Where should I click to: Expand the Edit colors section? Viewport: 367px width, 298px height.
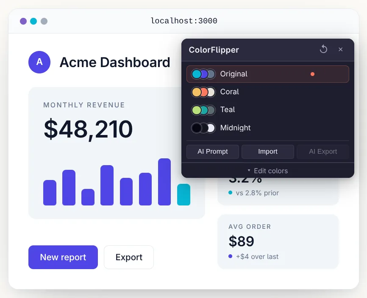pos(268,171)
